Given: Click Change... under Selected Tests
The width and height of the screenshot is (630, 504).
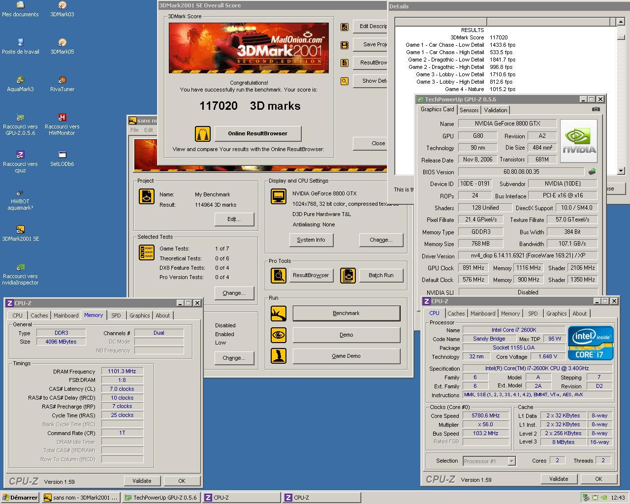Looking at the screenshot, I should pos(234,293).
